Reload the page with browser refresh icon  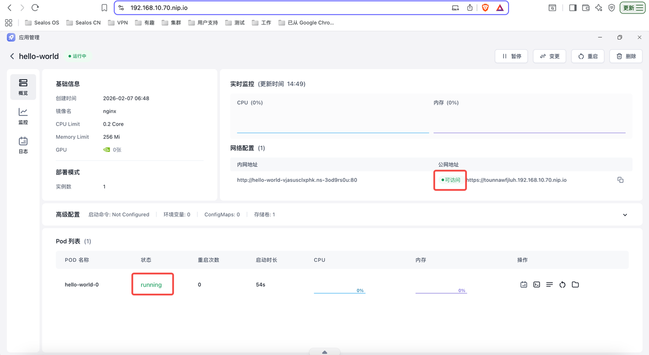click(x=35, y=8)
